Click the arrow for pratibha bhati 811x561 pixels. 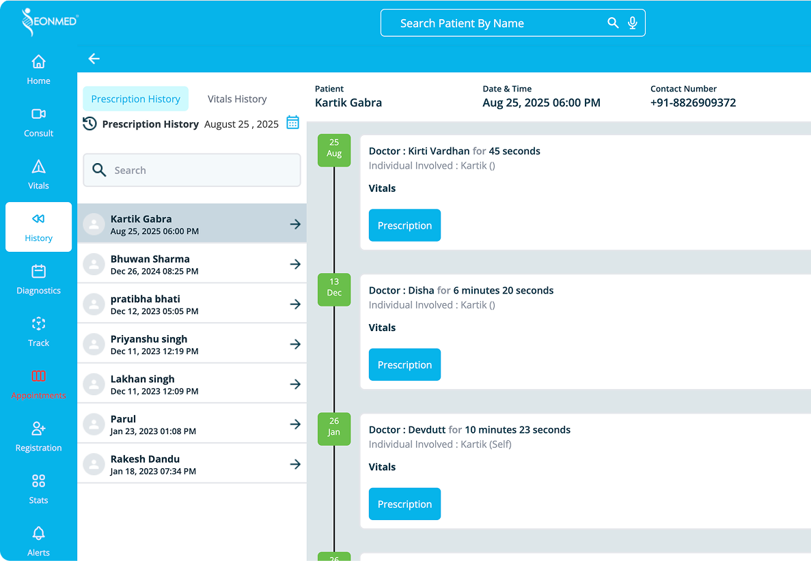[x=294, y=304]
